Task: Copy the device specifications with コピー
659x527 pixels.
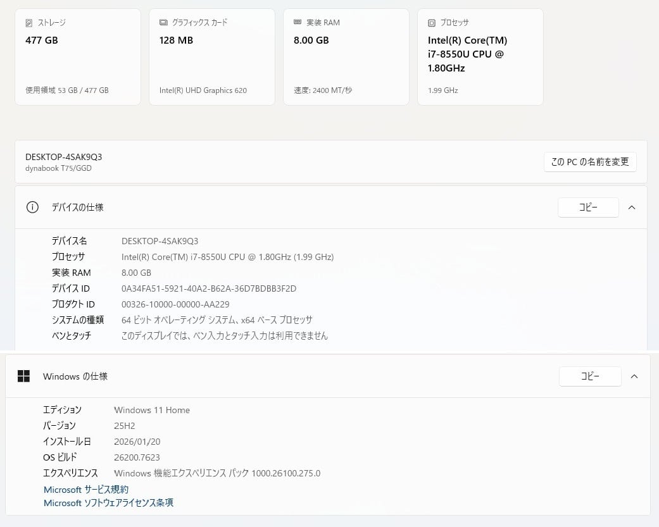Action: [587, 208]
